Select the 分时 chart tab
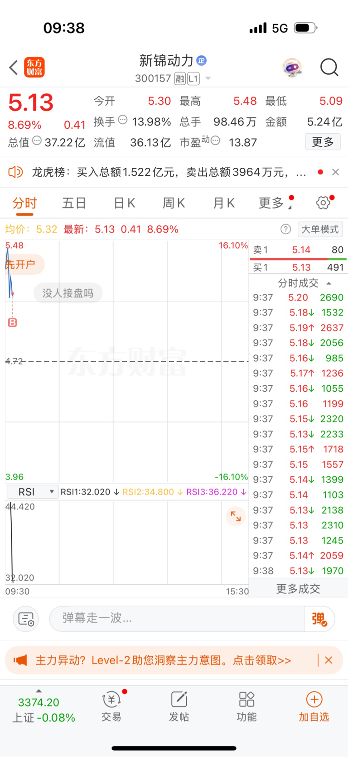 pos(24,203)
